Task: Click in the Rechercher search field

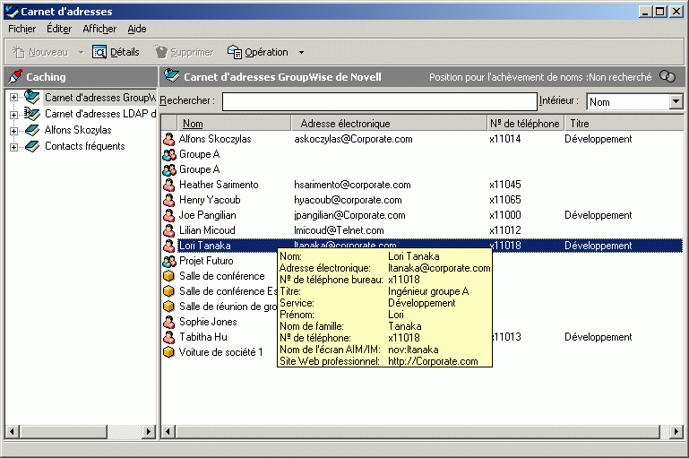Action: tap(380, 101)
